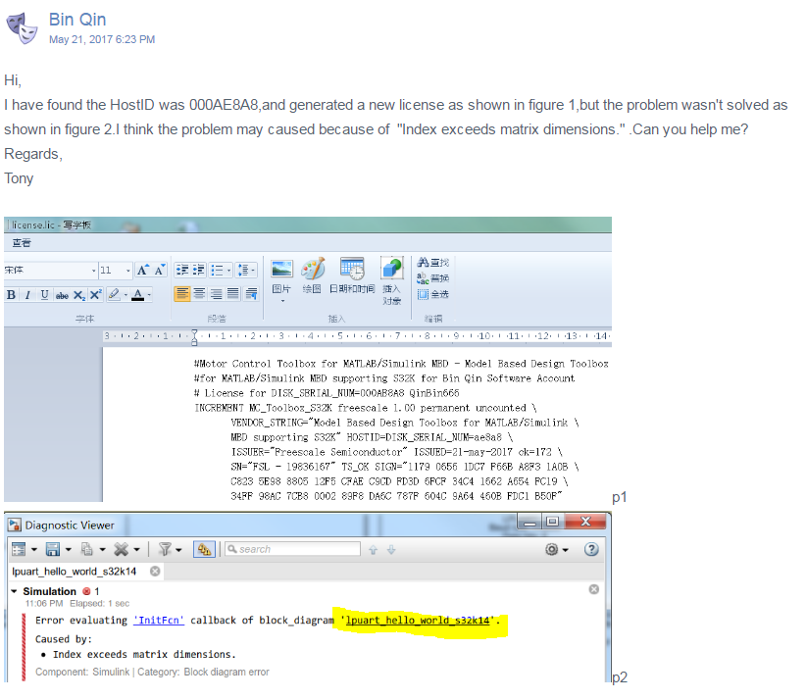Click the Diagnostic Viewer title icon
This screenshot has width=806, height=700.
(x=15, y=525)
